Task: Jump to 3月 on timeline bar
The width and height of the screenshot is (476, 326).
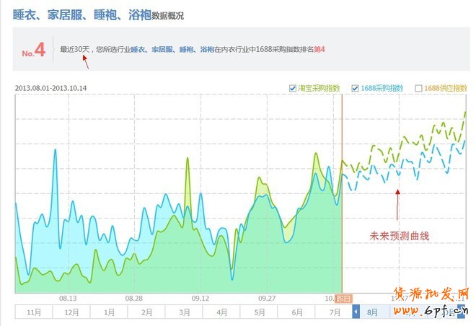Action: click(185, 312)
